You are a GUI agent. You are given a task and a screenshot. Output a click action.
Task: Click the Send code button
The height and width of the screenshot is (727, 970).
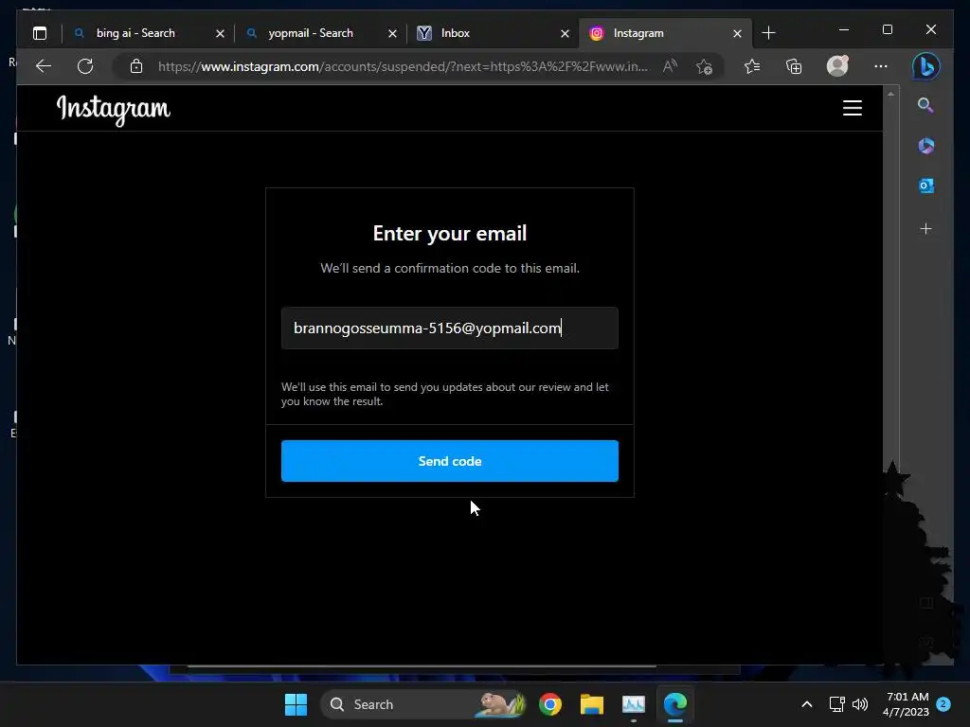point(450,461)
